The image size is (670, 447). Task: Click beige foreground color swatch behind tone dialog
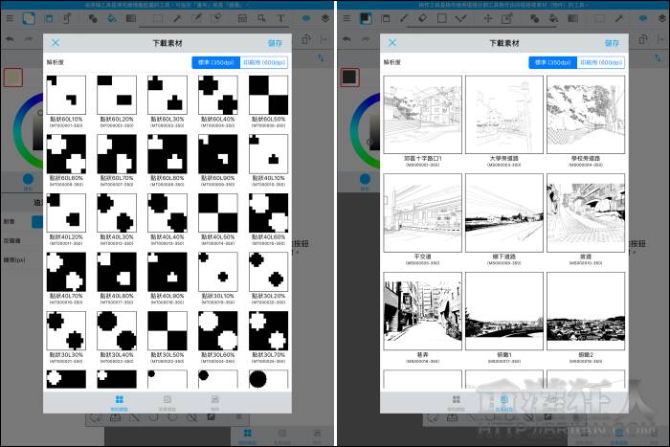tap(13, 78)
